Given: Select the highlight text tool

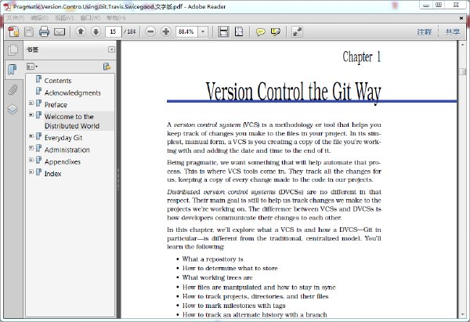Looking at the screenshot, I should pyautogui.click(x=275, y=32).
